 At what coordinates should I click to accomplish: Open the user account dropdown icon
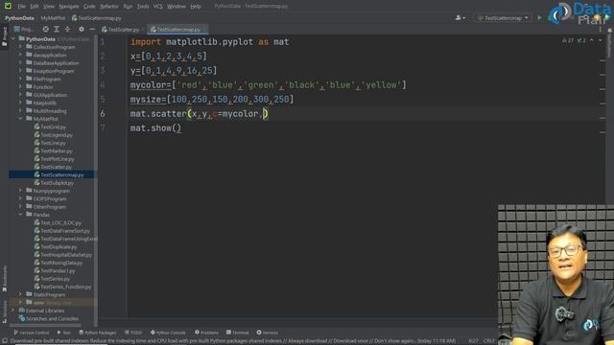460,18
